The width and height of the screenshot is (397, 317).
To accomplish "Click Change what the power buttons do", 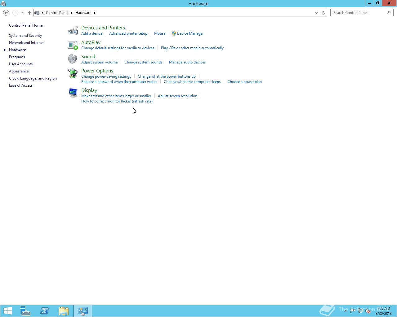I will (167, 76).
